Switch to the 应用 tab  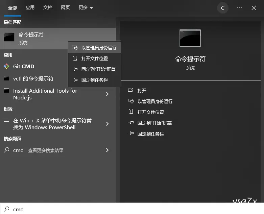tap(30, 7)
